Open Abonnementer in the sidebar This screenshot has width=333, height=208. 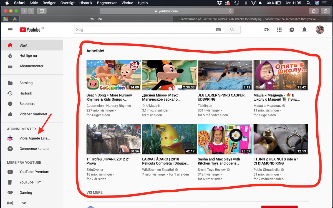(32, 66)
